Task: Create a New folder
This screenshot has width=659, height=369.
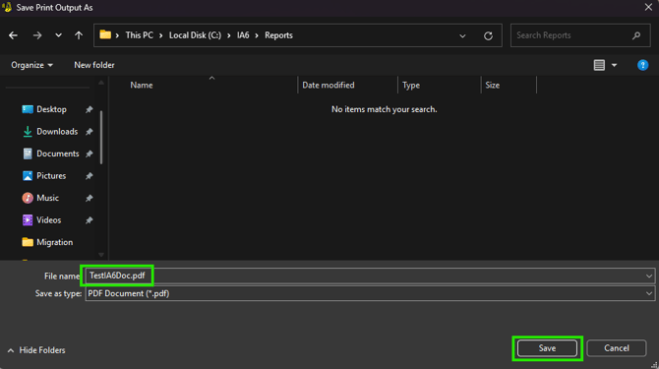Action: 94,65
